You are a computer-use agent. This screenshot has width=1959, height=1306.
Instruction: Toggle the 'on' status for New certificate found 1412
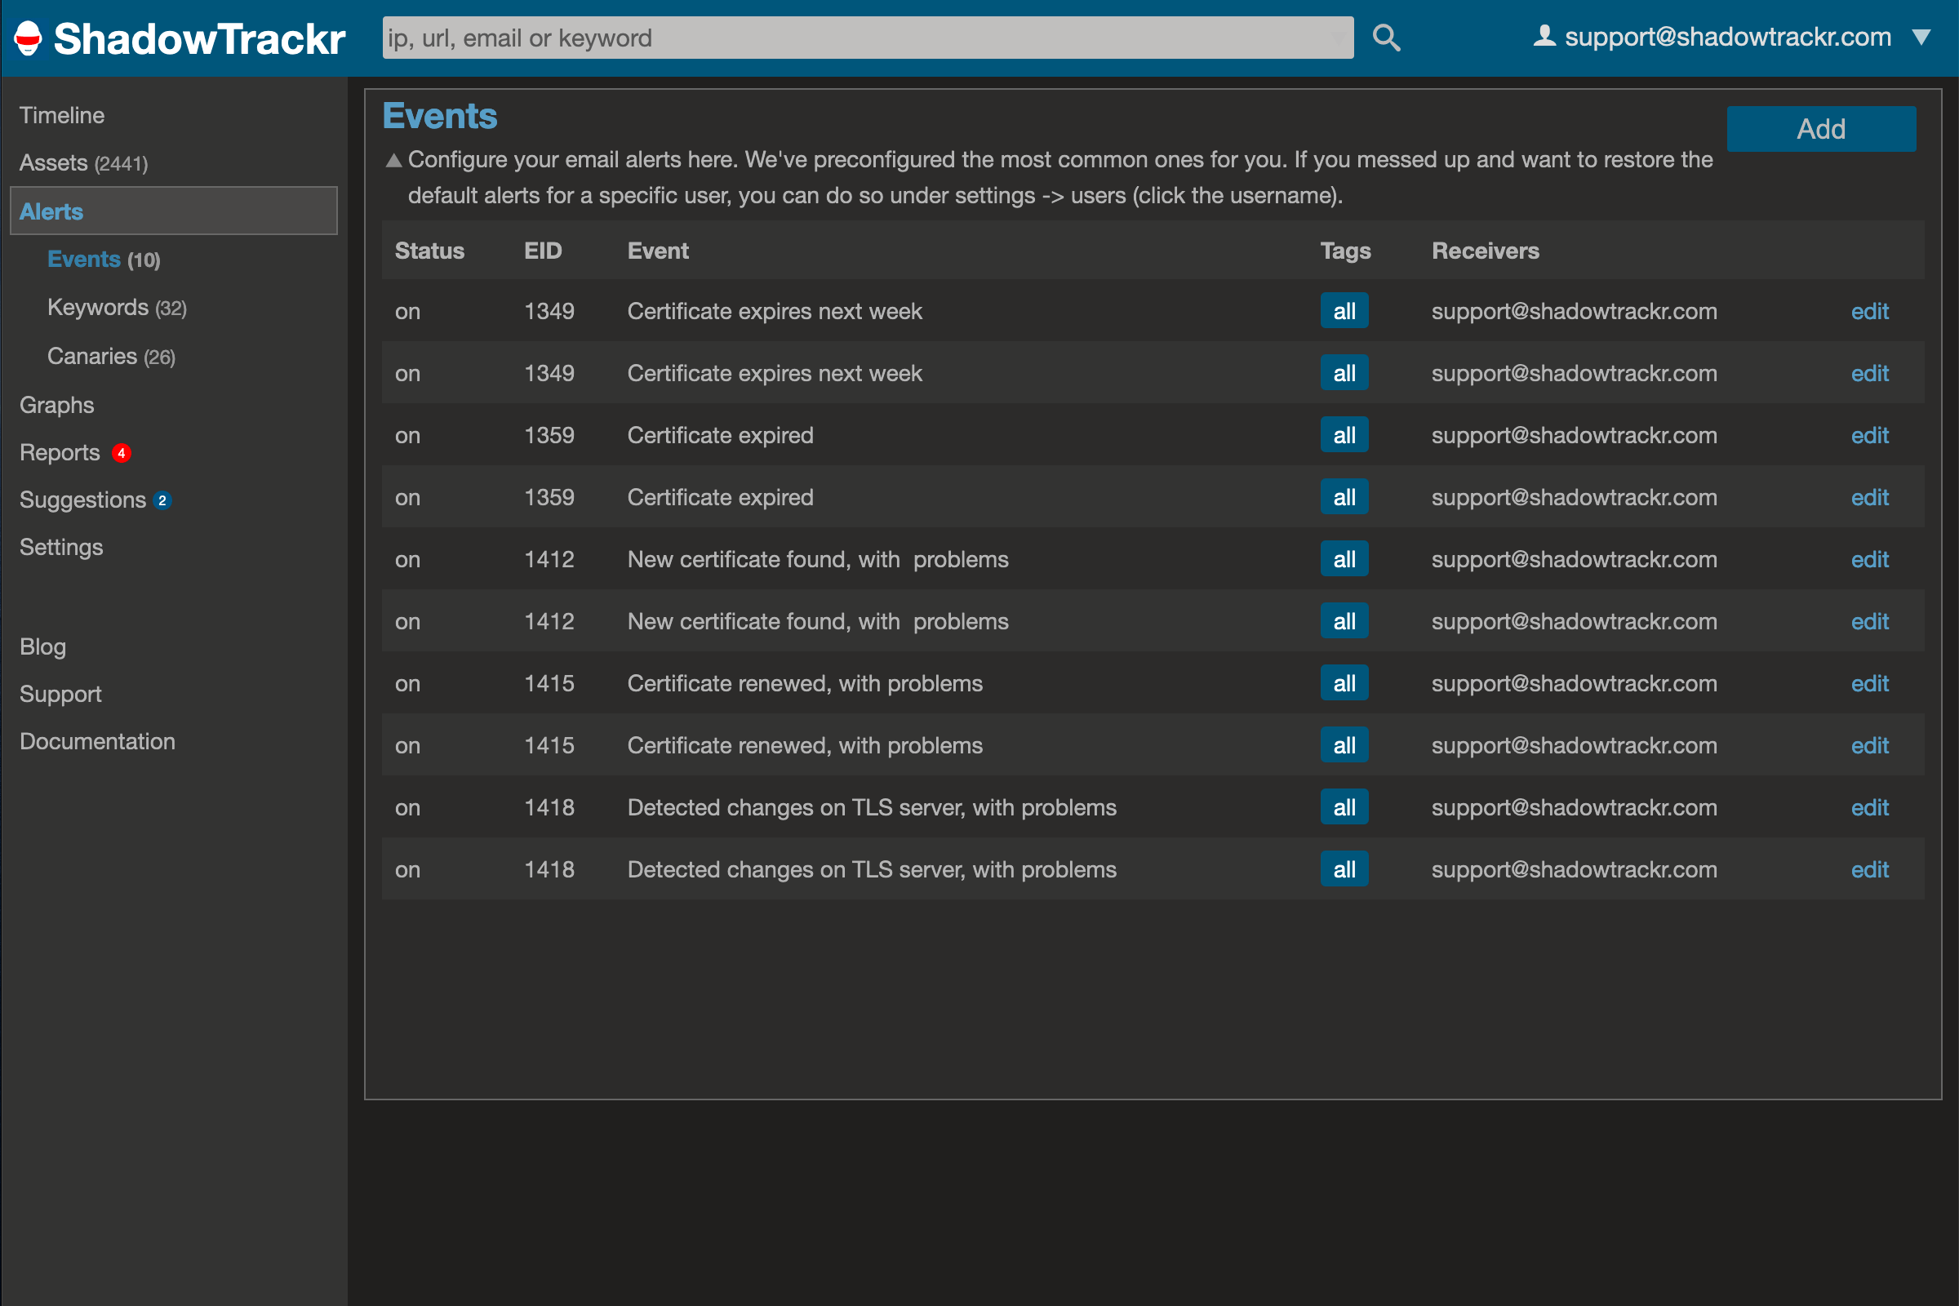pos(407,559)
